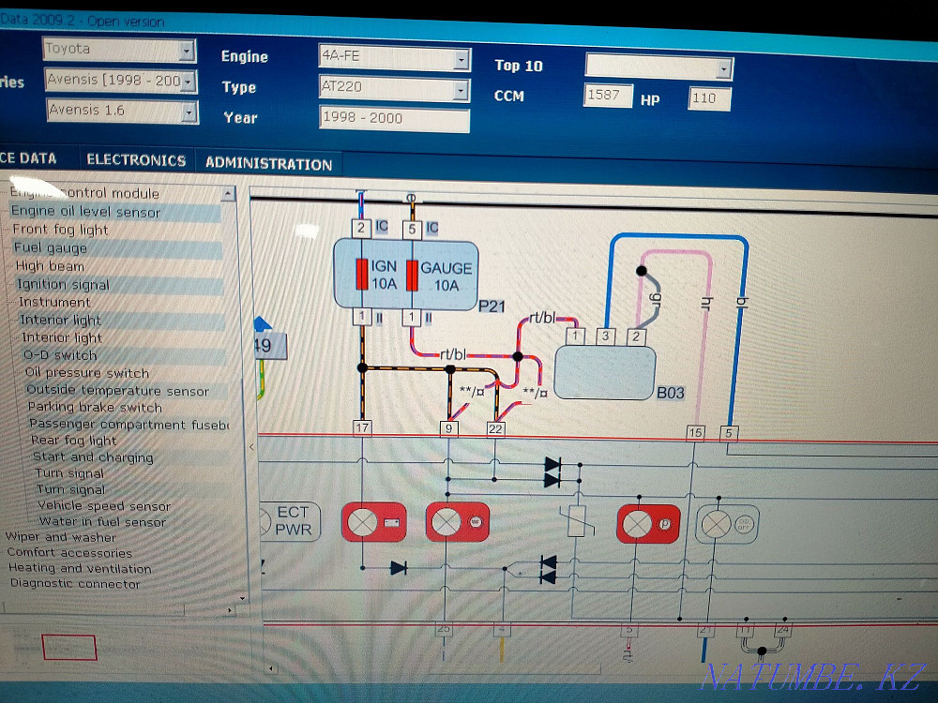
Task: Click the oil pressure warning lamp icon
Action: [x=458, y=522]
